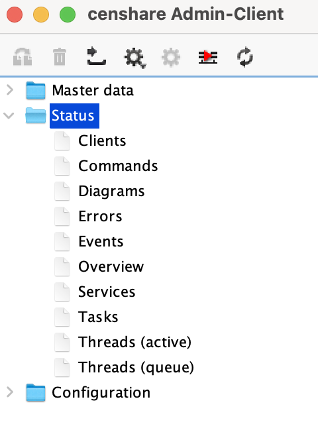
Task: Click the grayed reconnect icon in toolbar
Action: coord(23,57)
